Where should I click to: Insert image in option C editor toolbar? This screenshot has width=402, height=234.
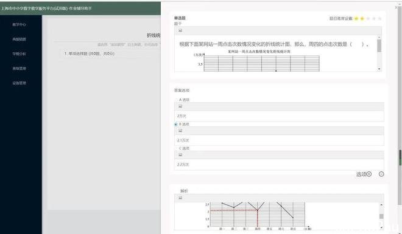pyautogui.click(x=180, y=155)
